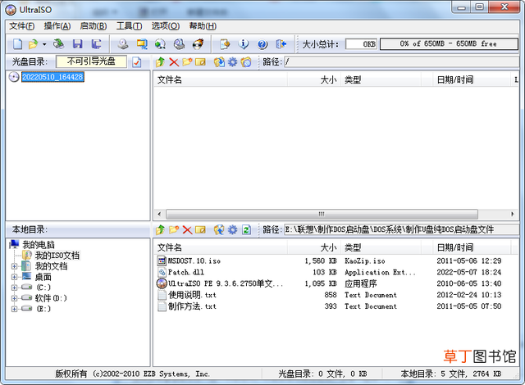Open the dropdown arrow beside Open icon
Screen dimensions: 525x385
tap(44, 44)
